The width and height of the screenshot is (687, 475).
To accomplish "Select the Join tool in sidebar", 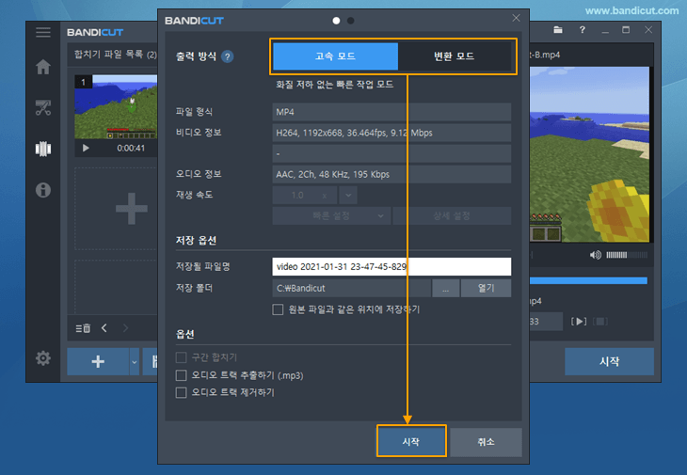I will pos(43,149).
